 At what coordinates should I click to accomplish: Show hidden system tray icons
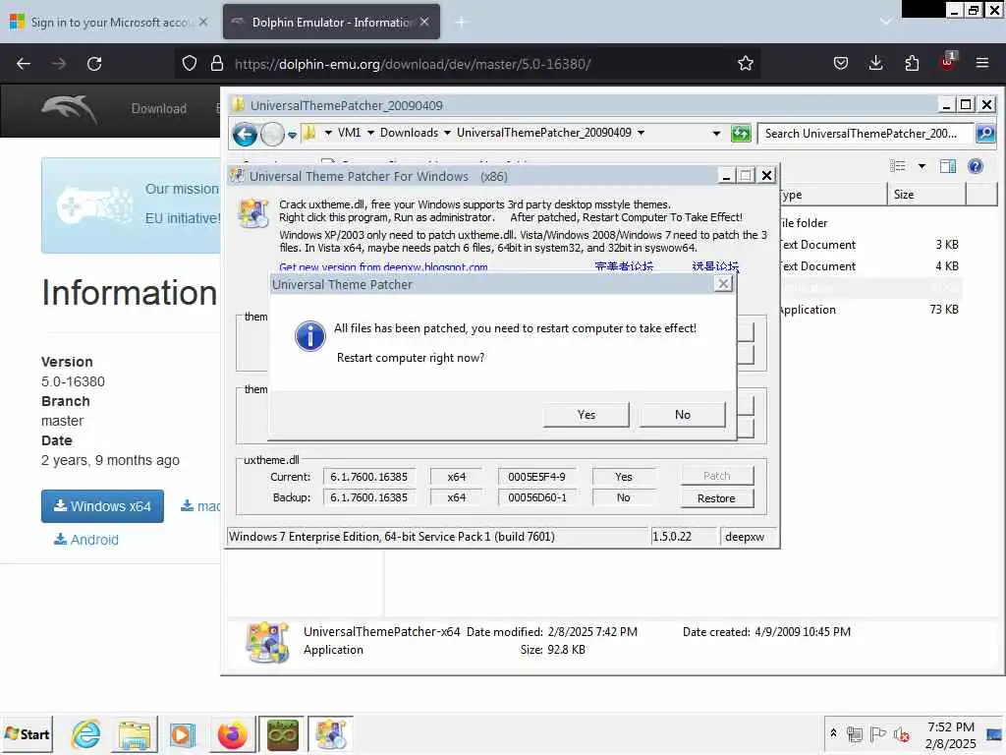click(833, 732)
